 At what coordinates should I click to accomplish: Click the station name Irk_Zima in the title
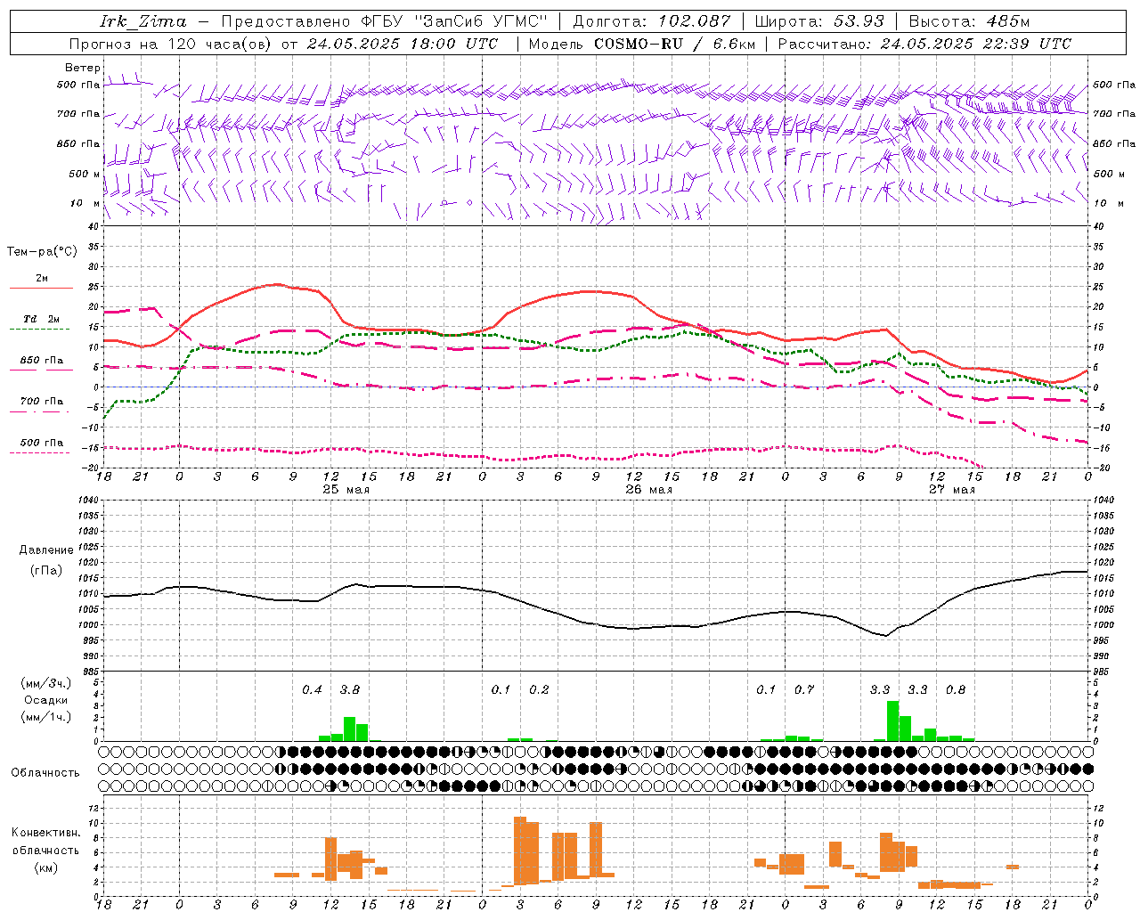tap(143, 21)
